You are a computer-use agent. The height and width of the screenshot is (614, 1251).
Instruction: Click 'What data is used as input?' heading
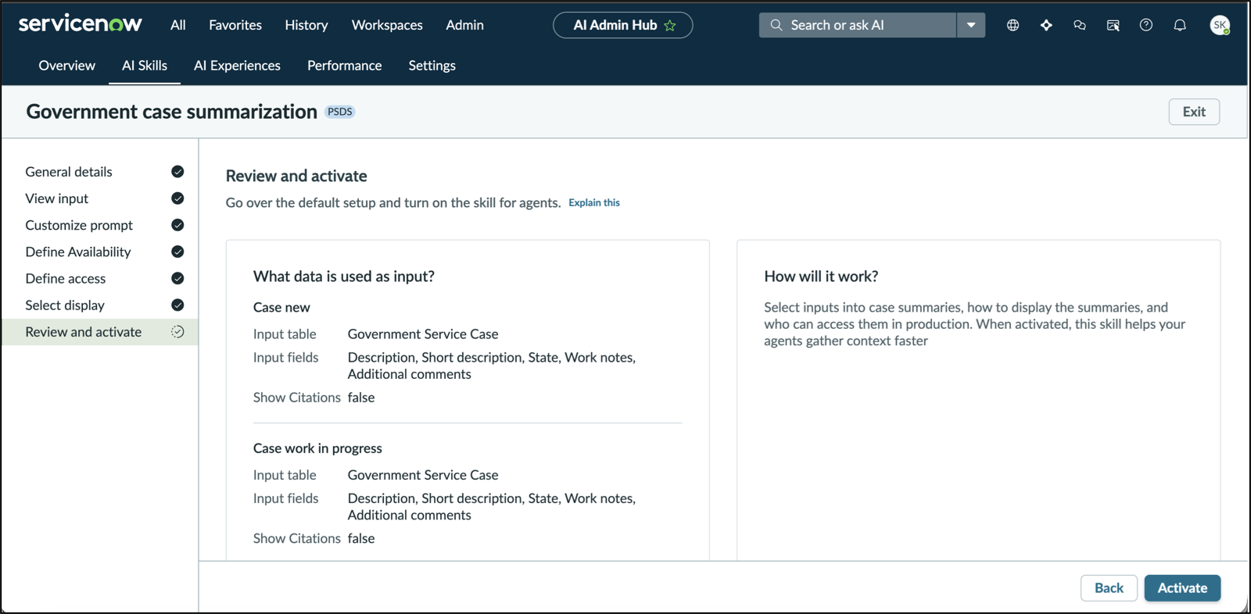[344, 277]
